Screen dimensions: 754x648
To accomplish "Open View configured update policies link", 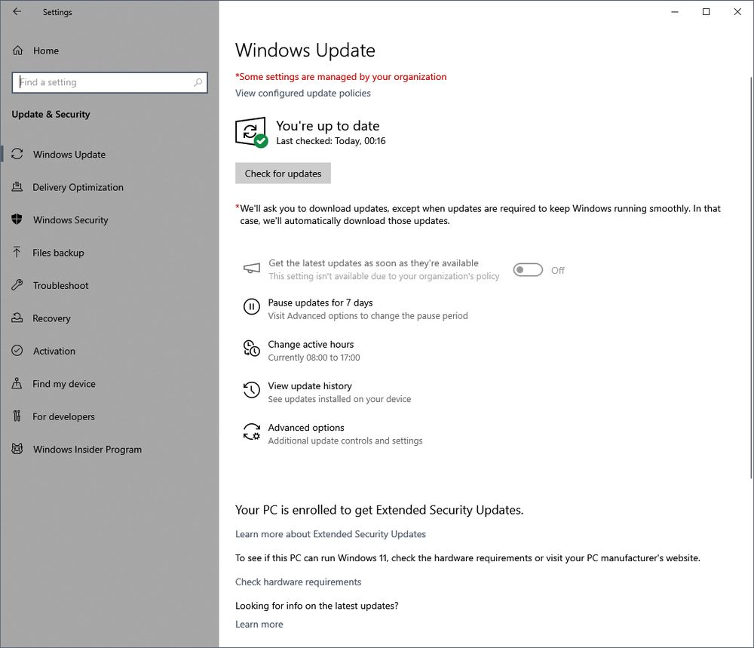I will click(x=303, y=93).
